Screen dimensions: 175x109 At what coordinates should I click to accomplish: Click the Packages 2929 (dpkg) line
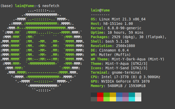(x=129, y=37)
